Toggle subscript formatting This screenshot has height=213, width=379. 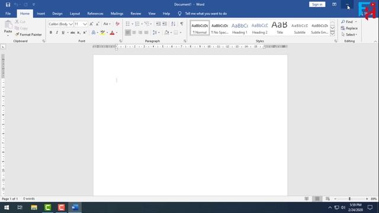[79, 33]
